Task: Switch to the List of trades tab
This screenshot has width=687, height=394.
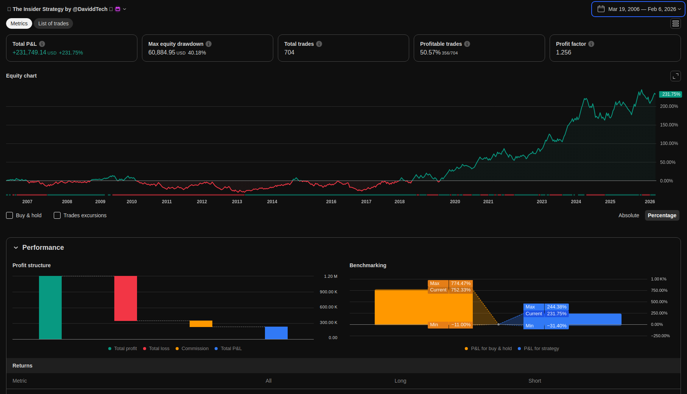Action: coord(53,23)
